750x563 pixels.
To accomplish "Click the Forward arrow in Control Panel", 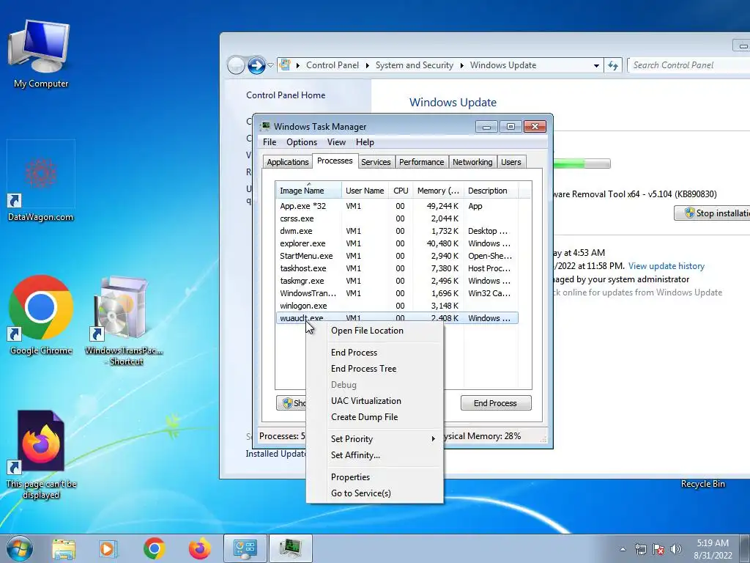I will [x=256, y=65].
